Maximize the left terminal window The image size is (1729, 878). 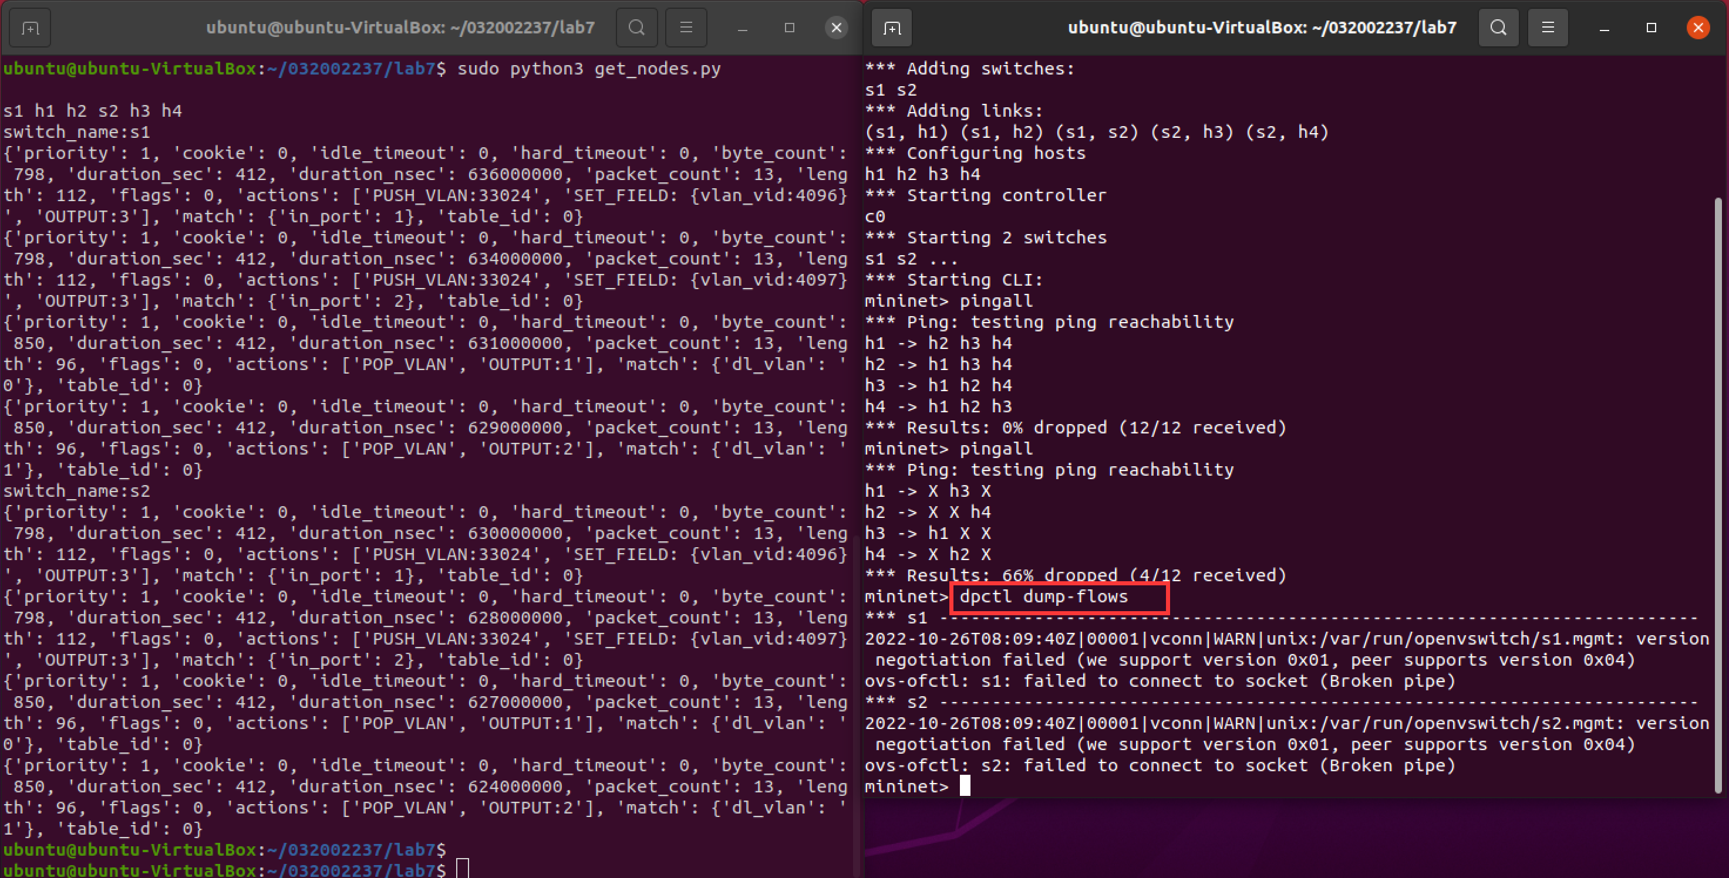[789, 28]
